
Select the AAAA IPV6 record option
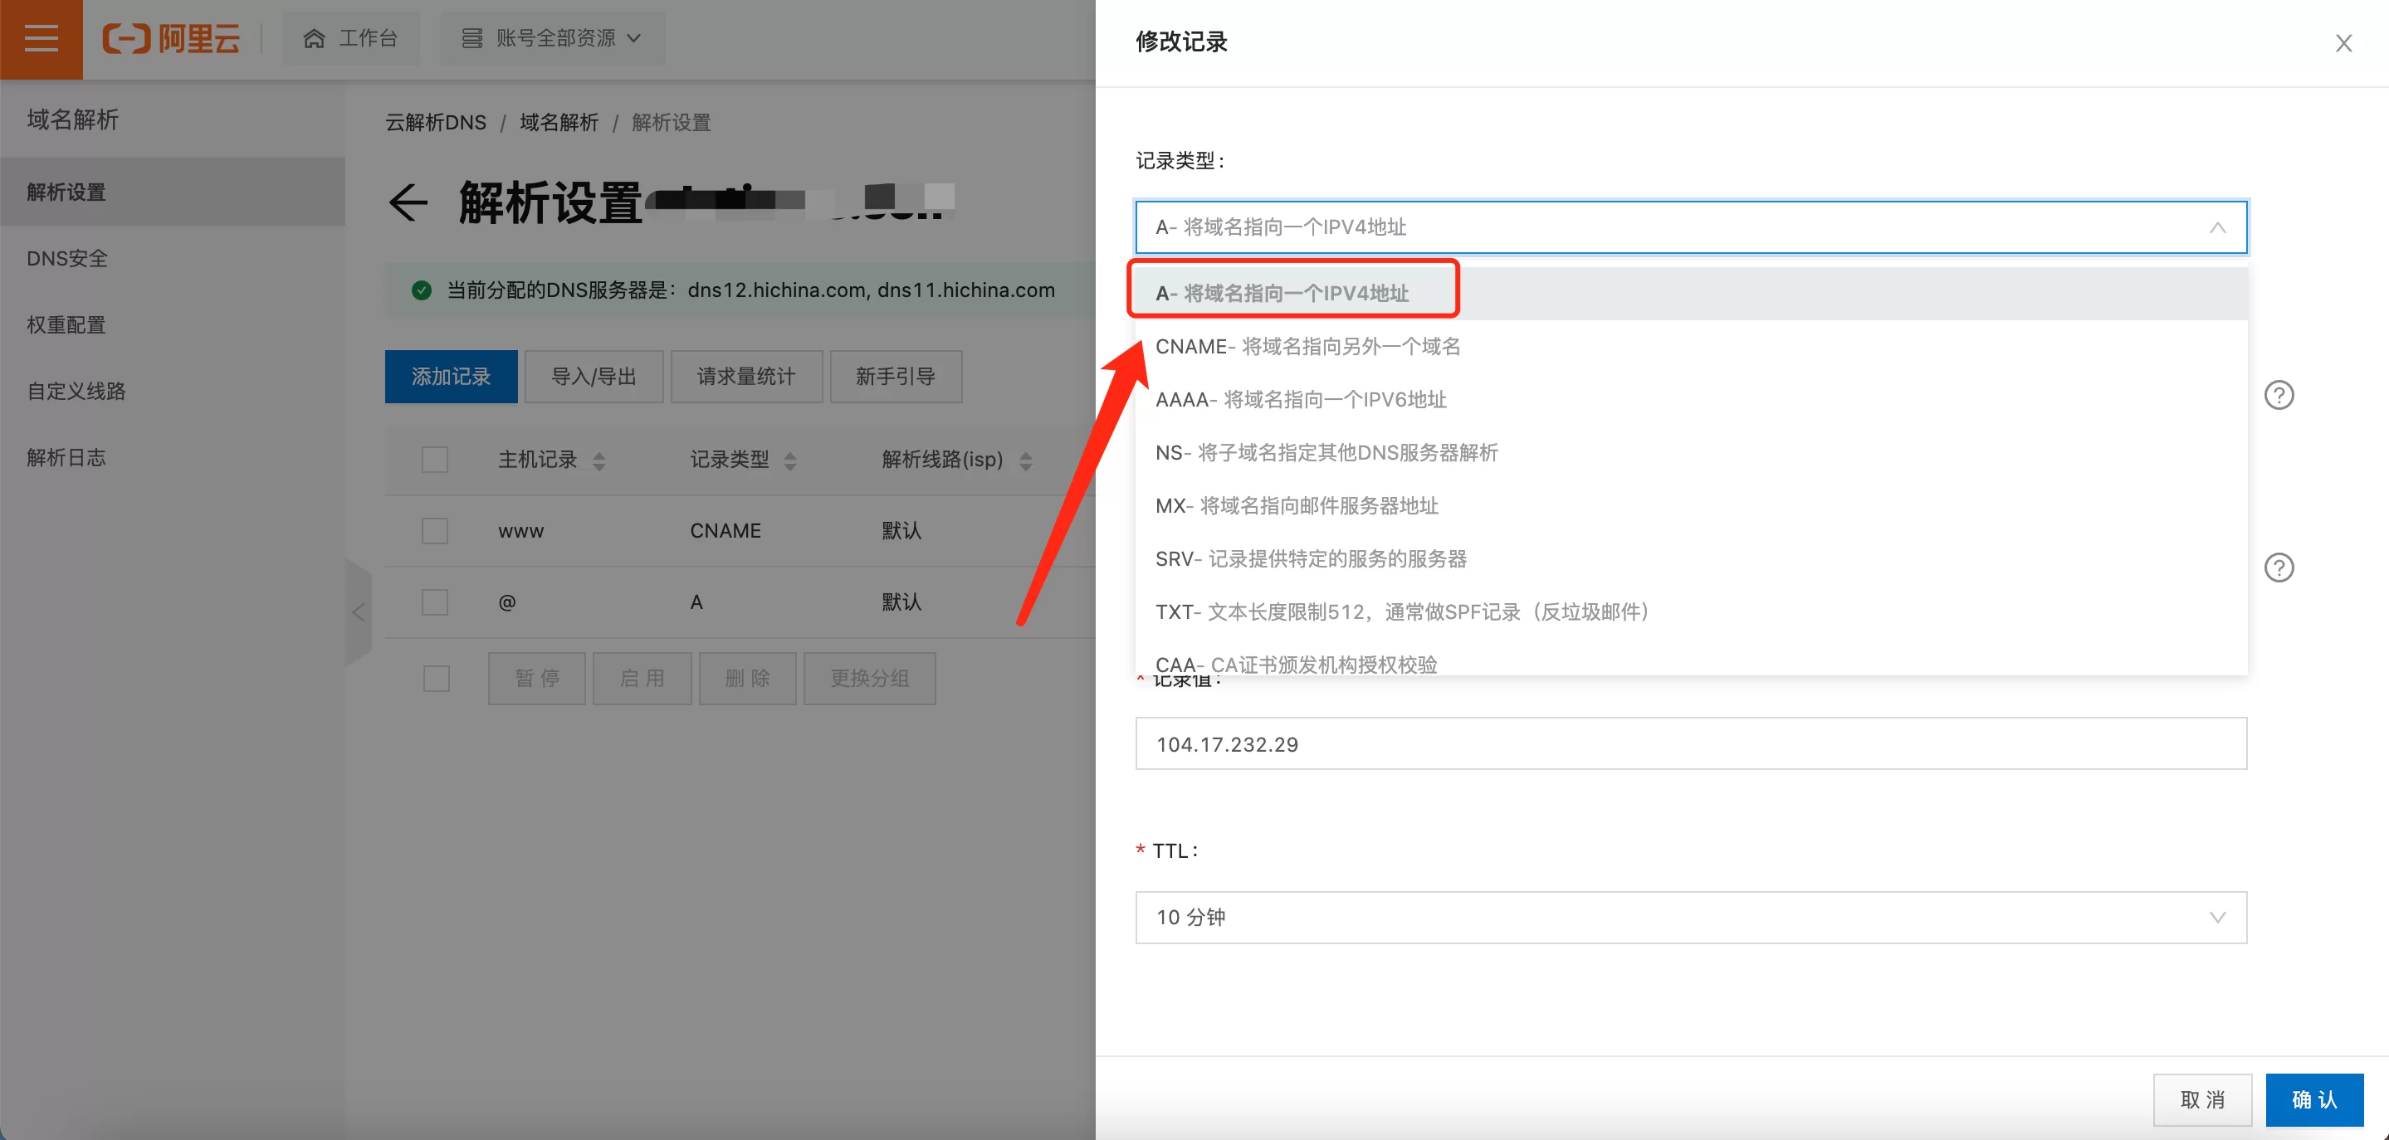pyautogui.click(x=1691, y=399)
